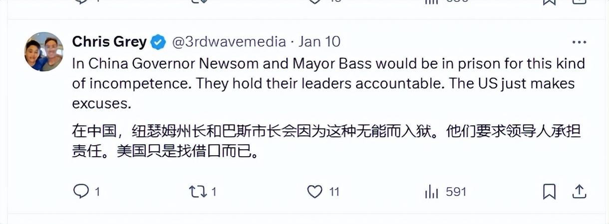Click the view count 591
This screenshot has width=609, height=224.
pyautogui.click(x=456, y=192)
